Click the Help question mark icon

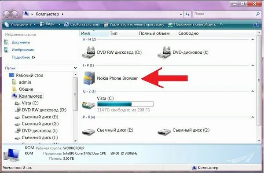256,25
